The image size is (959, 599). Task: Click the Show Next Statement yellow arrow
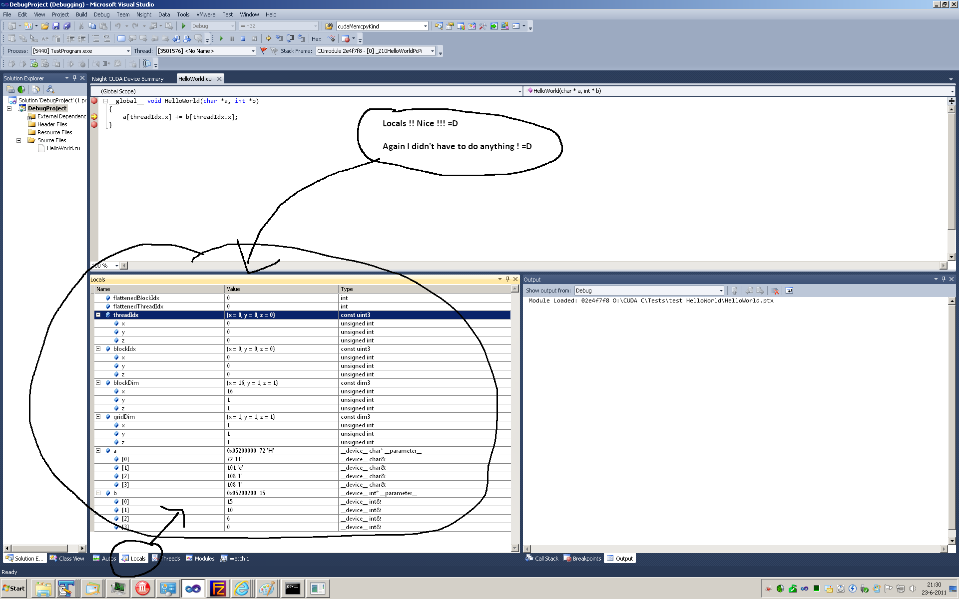[268, 38]
